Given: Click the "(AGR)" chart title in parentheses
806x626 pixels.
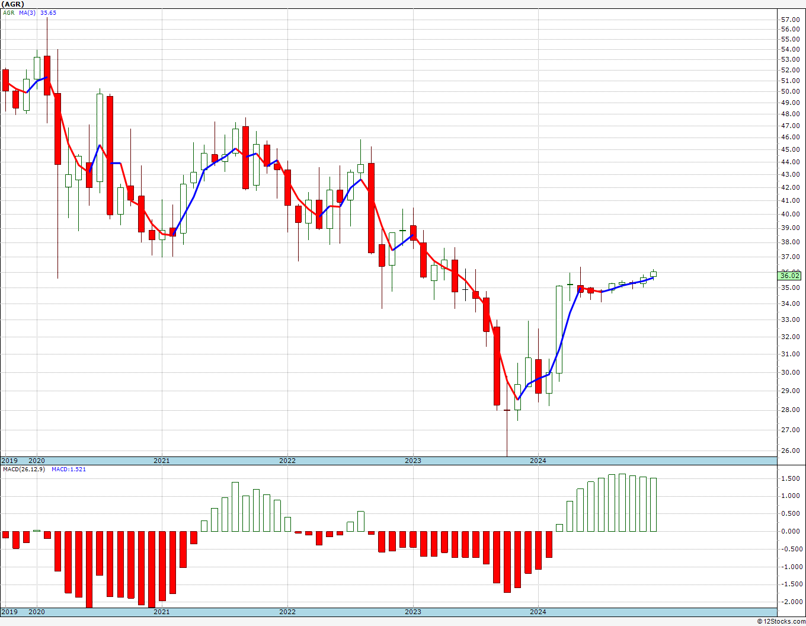Looking at the screenshot, I should (x=12, y=4).
